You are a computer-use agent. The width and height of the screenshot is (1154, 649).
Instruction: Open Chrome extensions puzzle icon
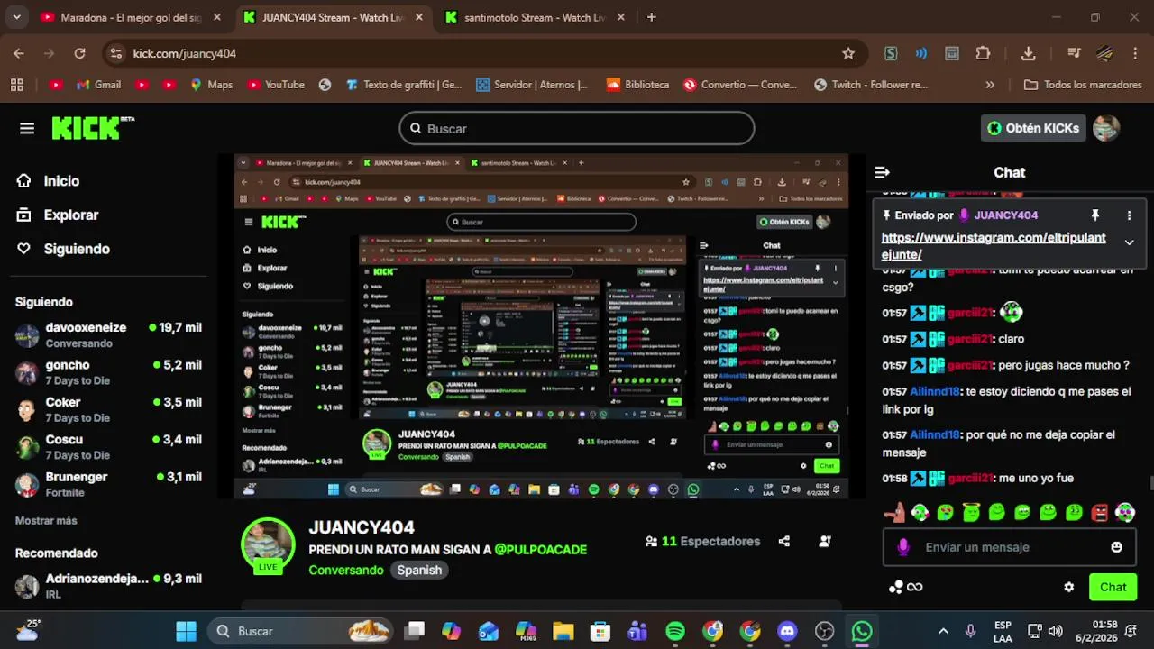(983, 53)
